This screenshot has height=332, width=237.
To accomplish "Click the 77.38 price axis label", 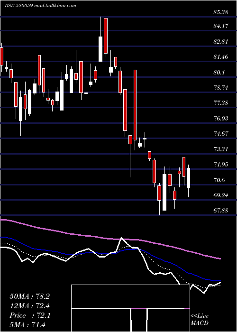I will pos(221,103).
